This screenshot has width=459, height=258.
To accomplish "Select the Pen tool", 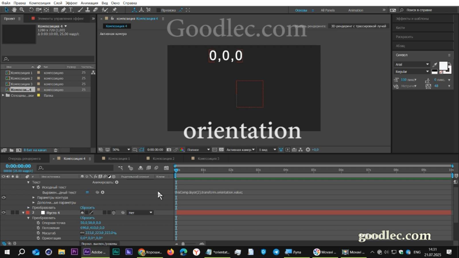I will tap(64, 10).
